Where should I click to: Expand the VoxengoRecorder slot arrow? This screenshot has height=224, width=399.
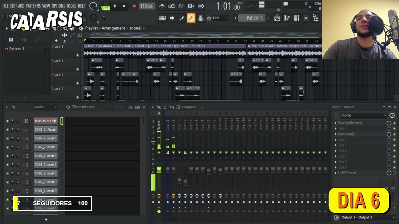point(336,123)
